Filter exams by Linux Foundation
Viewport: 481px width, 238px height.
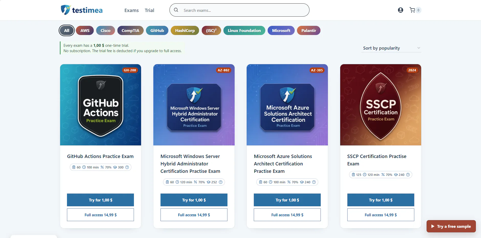[244, 30]
